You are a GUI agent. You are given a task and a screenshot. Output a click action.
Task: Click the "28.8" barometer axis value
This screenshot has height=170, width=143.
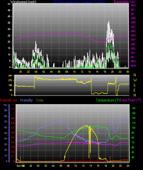[x=133, y=66]
